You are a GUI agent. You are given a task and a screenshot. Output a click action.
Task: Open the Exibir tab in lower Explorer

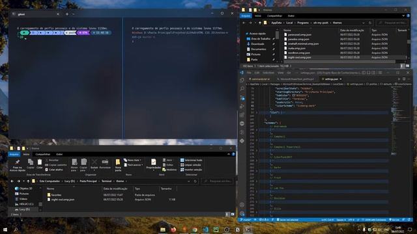[x=59, y=154]
